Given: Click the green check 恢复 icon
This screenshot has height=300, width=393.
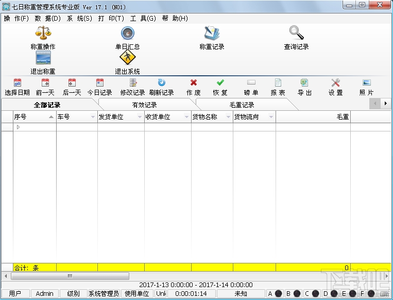Looking at the screenshot, I should click(x=220, y=82).
